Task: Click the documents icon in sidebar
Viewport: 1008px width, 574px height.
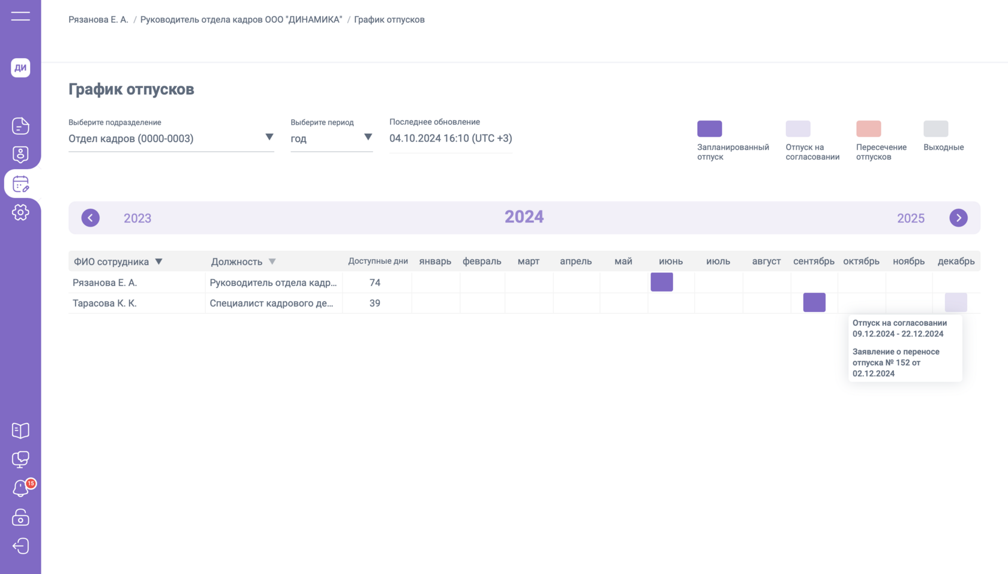Action: point(20,126)
